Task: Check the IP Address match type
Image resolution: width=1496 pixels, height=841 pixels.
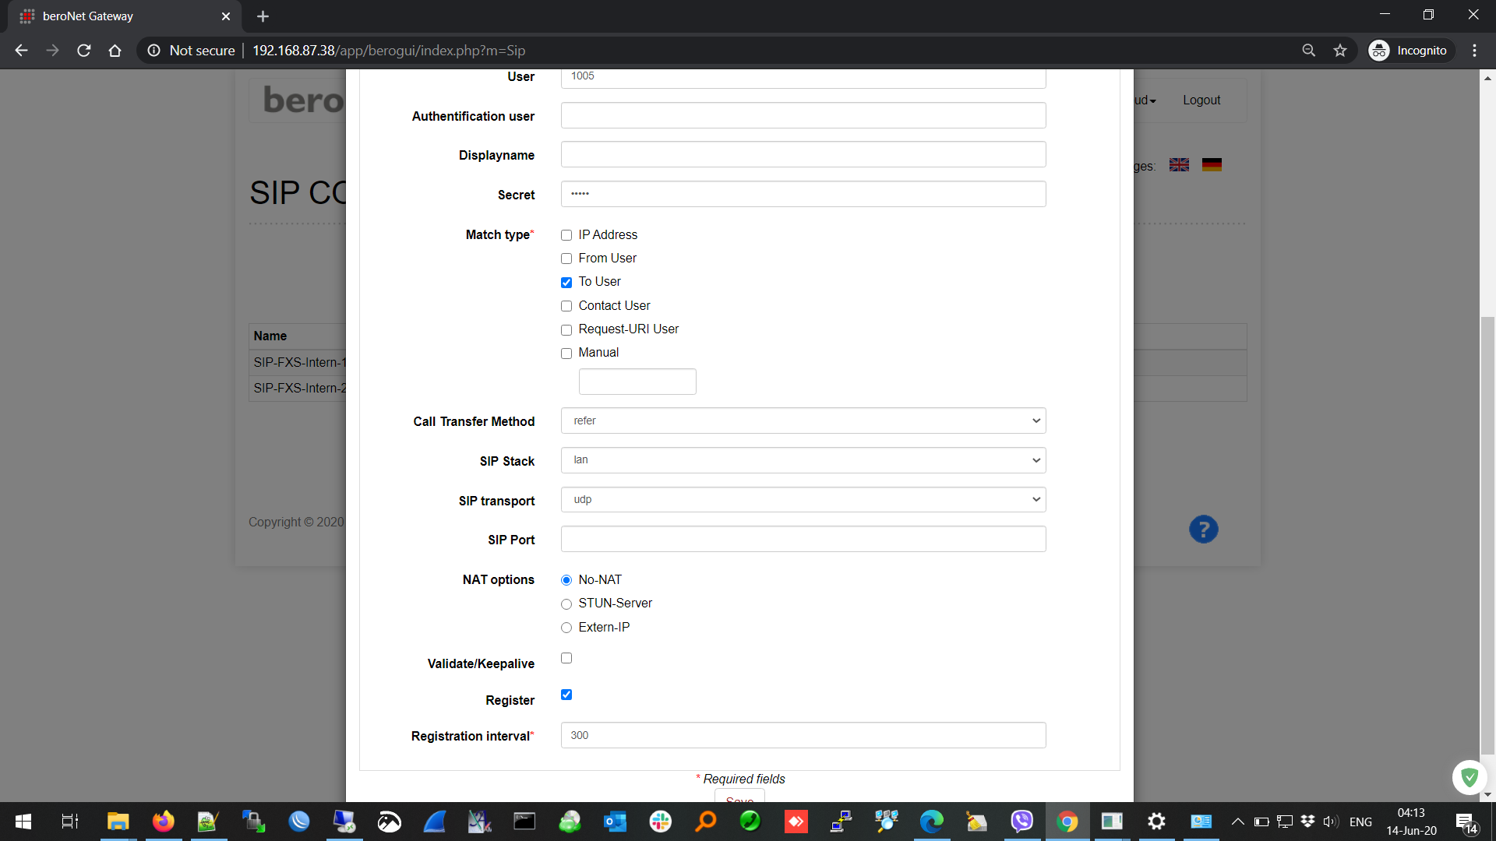Action: [566, 235]
